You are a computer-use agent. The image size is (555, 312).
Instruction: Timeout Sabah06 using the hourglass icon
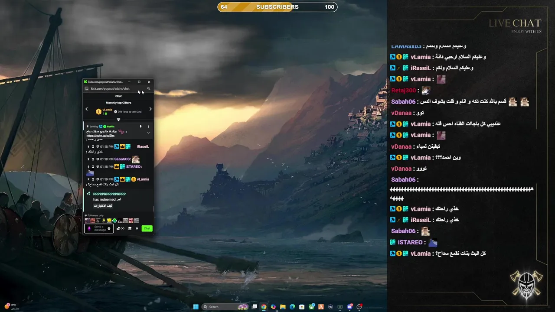point(93,159)
